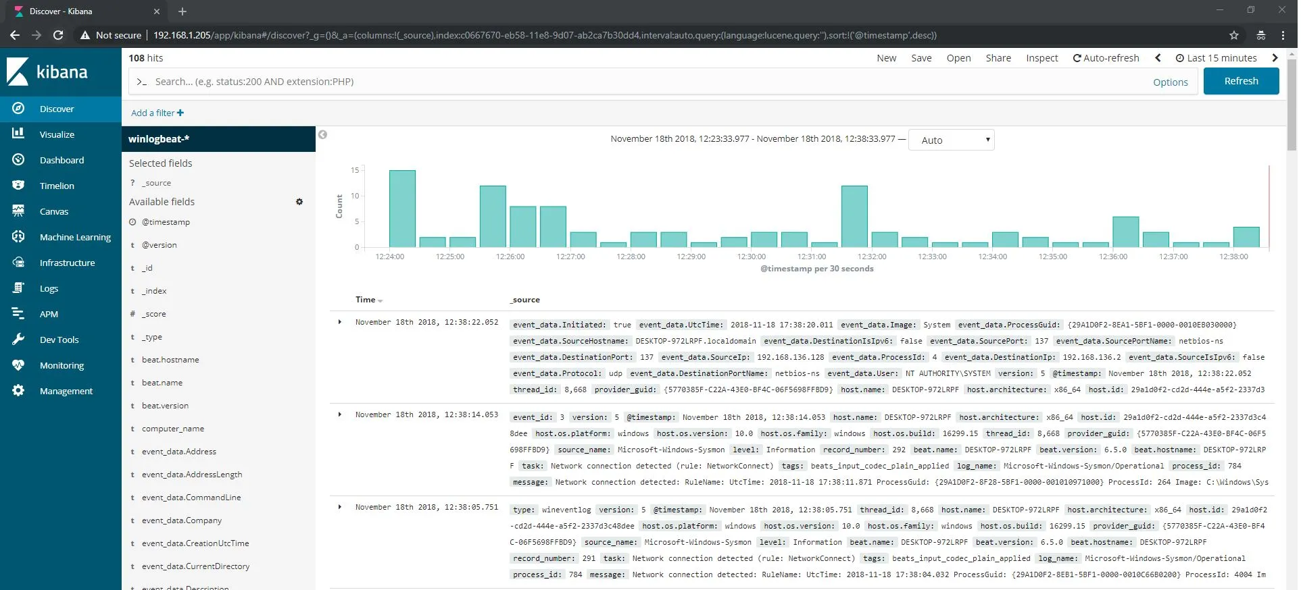The width and height of the screenshot is (1301, 590).
Task: Select the event_data.CurrentDirectory field
Action: pyautogui.click(x=195, y=566)
